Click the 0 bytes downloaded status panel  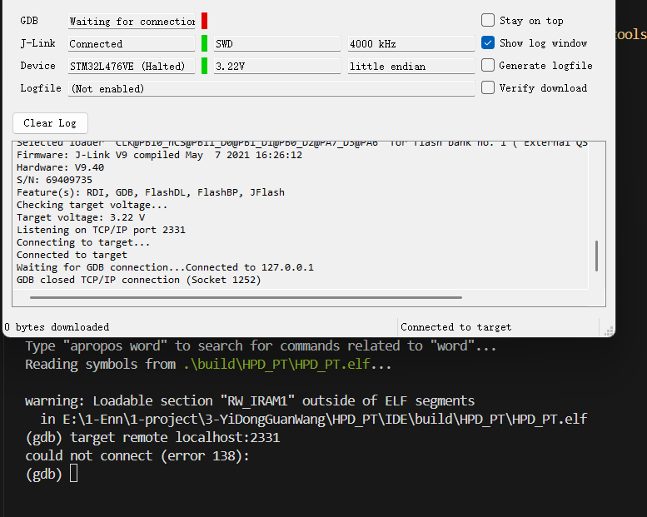(x=200, y=327)
